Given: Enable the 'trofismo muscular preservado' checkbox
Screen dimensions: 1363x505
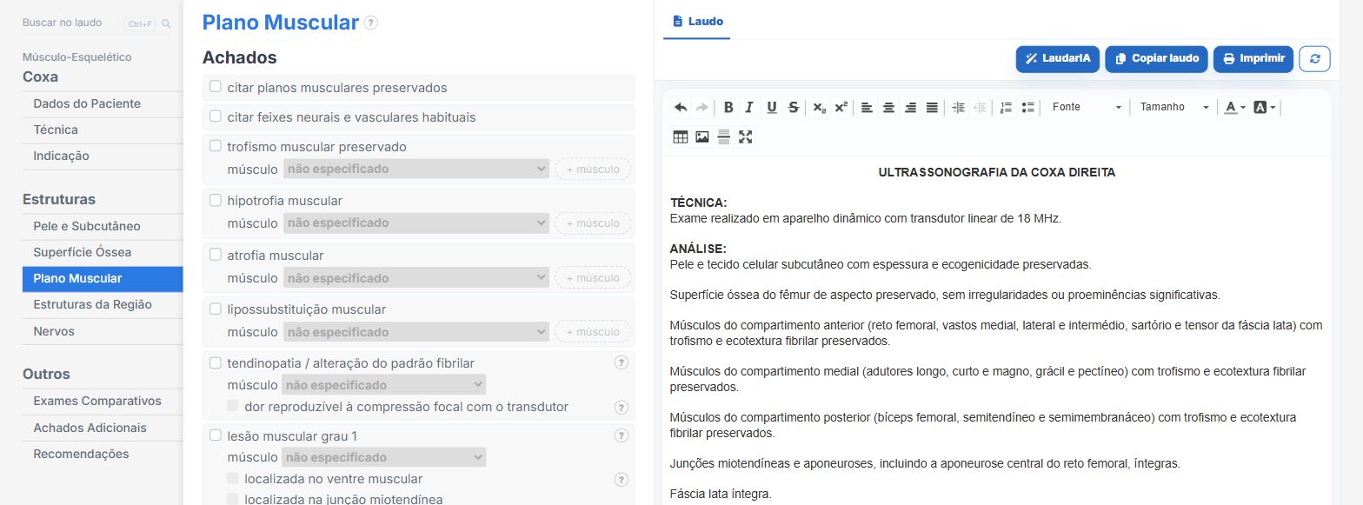Looking at the screenshot, I should click(x=216, y=146).
